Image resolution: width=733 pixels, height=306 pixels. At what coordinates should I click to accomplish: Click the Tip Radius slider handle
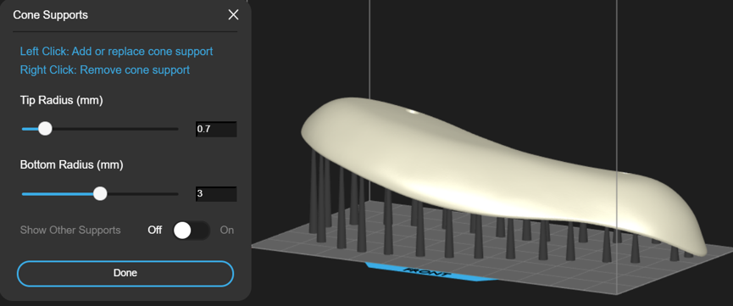click(x=45, y=129)
